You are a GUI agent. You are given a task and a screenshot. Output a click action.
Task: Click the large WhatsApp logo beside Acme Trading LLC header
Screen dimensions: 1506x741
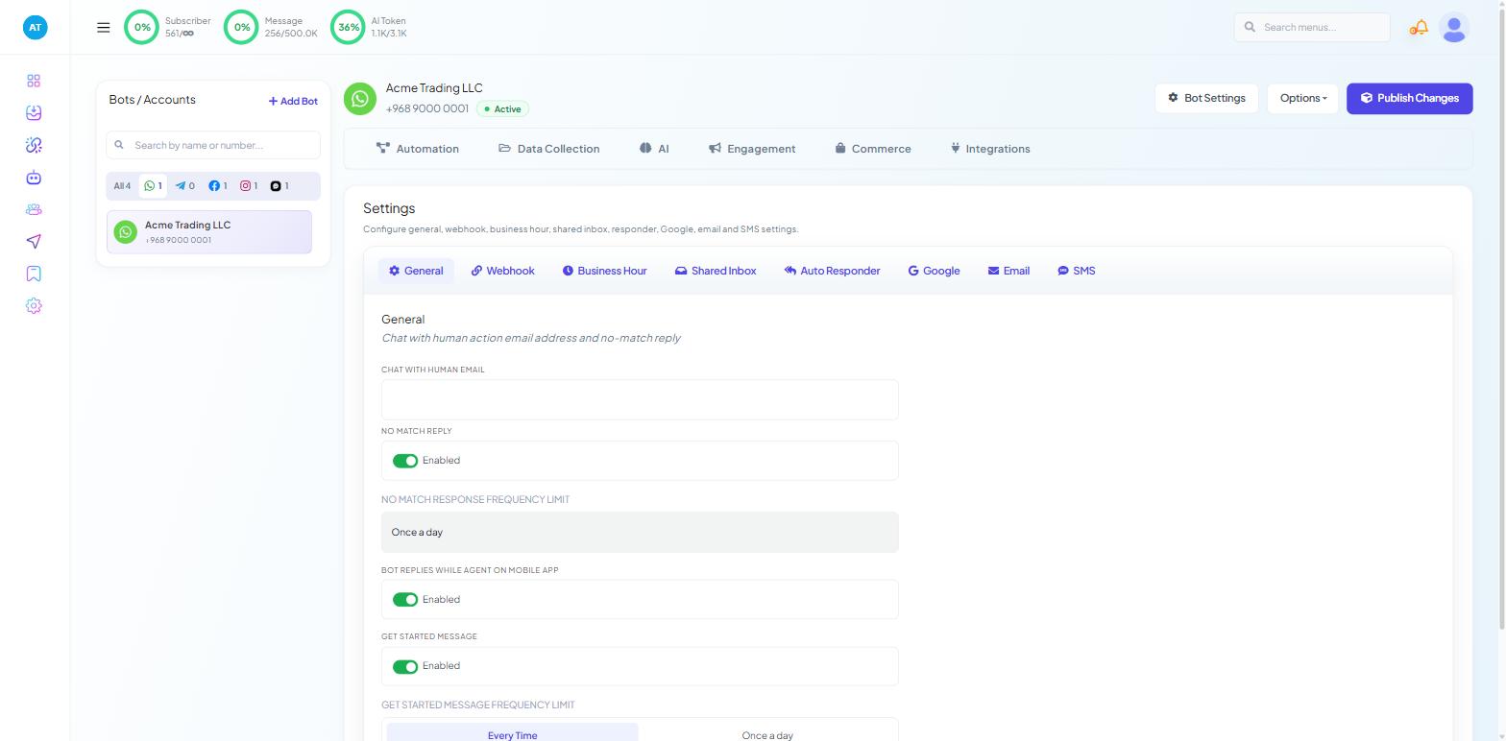click(x=360, y=98)
